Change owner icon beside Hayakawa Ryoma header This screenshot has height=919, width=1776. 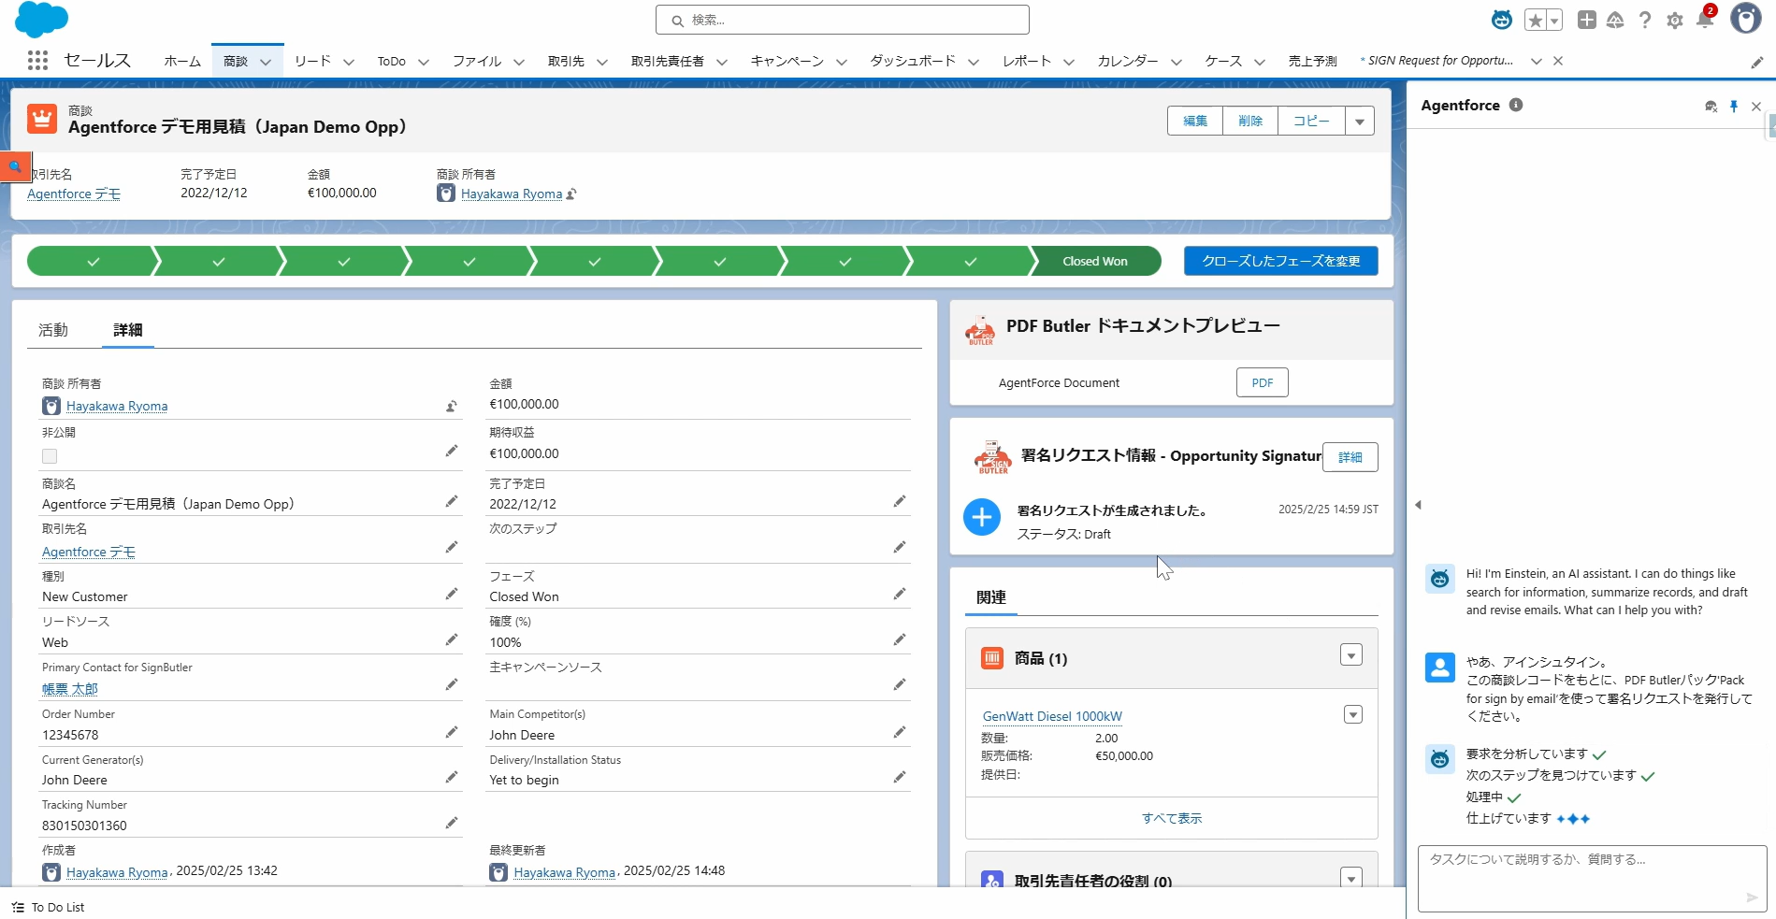pyautogui.click(x=571, y=194)
